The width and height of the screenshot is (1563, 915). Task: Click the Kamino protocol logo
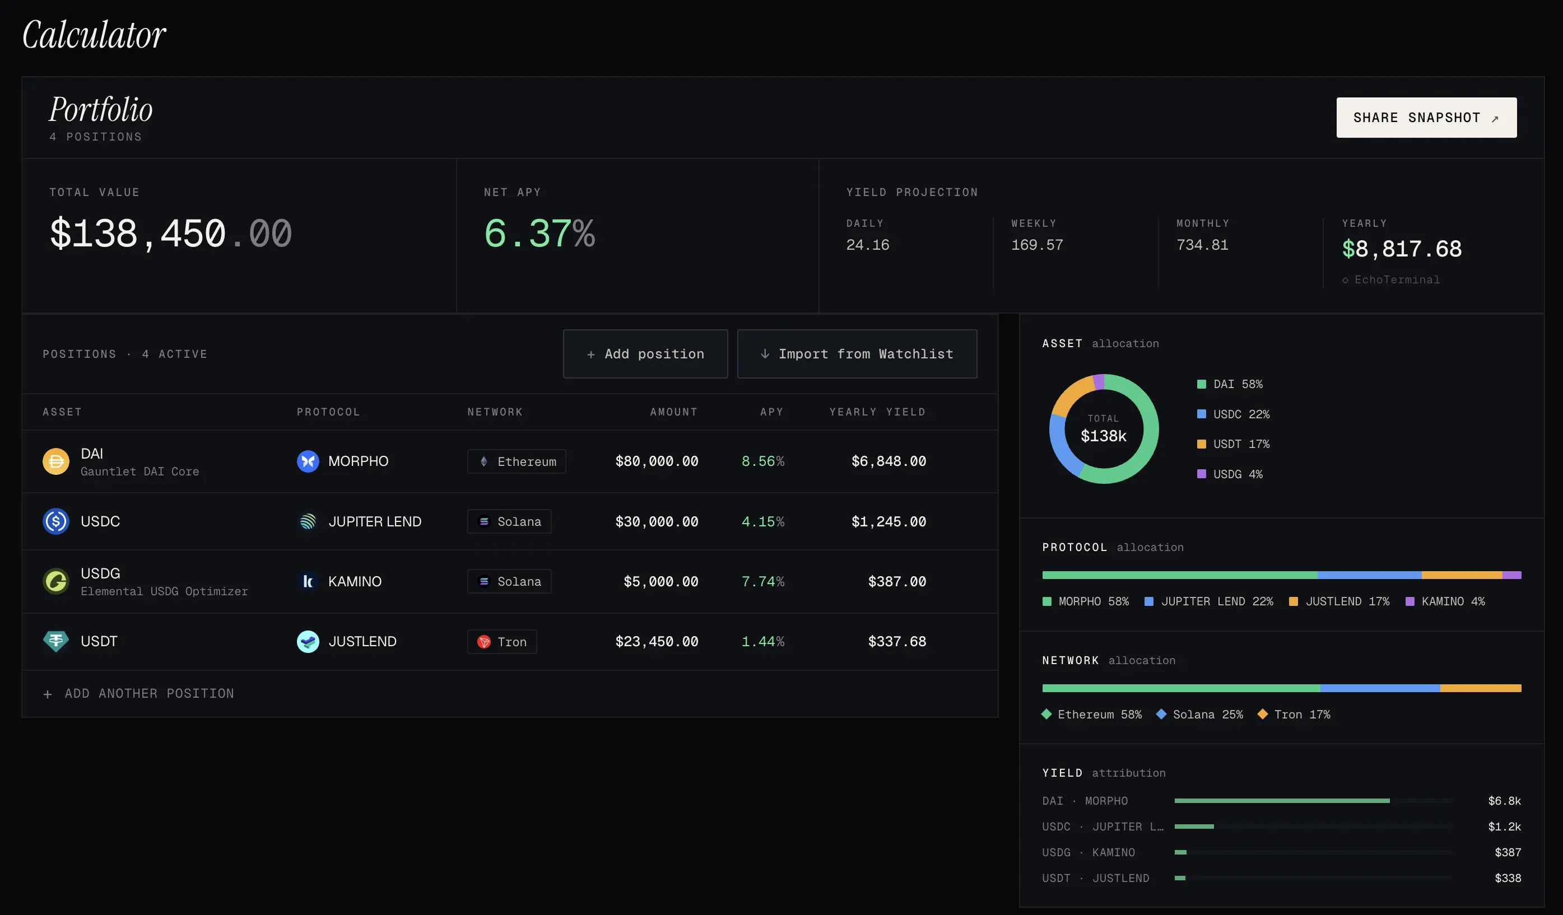pos(308,581)
